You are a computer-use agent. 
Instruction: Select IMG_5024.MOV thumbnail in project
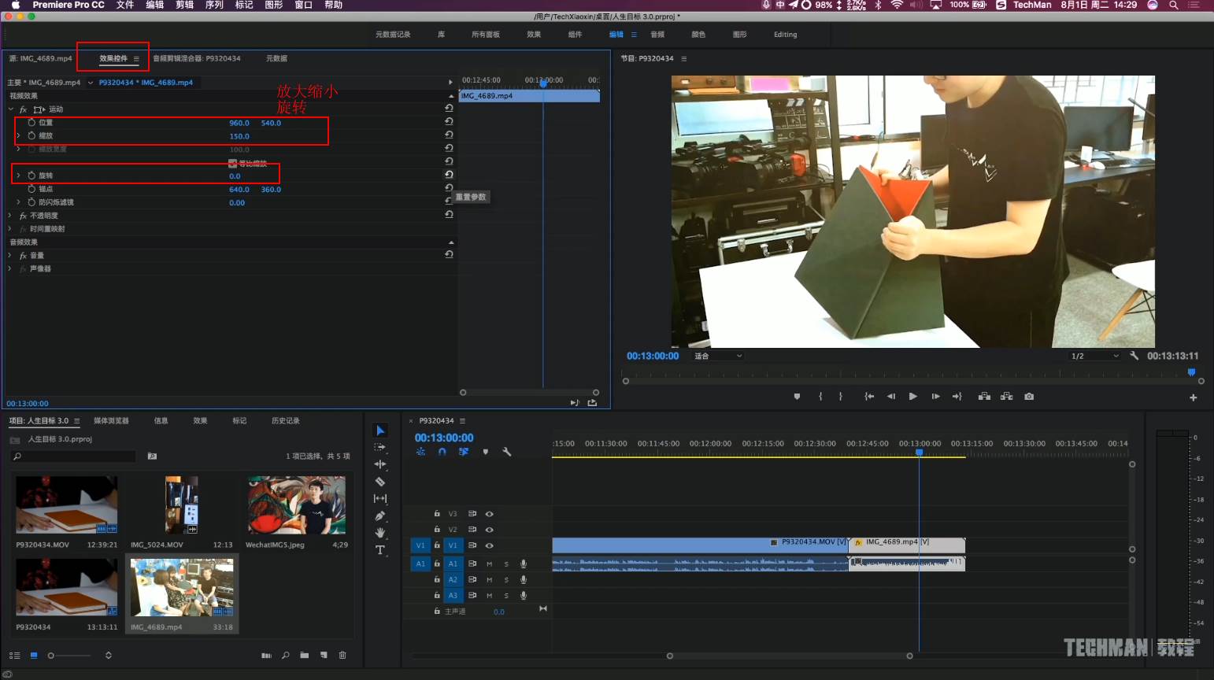[x=182, y=505]
